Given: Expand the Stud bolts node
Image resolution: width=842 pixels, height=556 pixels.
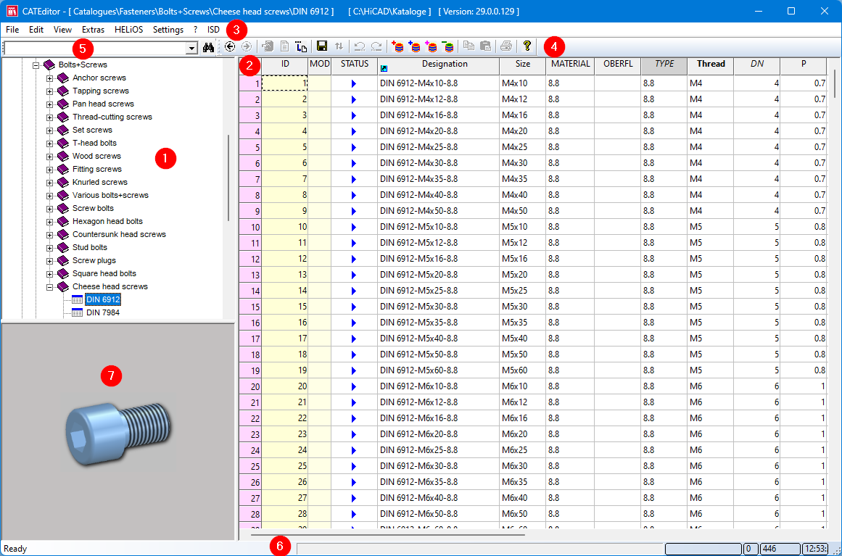Looking at the screenshot, I should 50,248.
